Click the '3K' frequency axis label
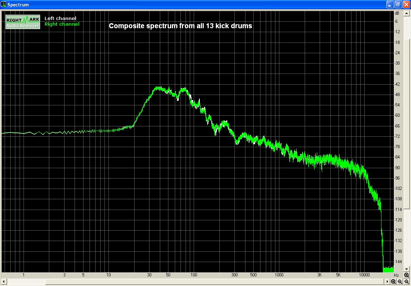411x286 pixels. [320, 275]
